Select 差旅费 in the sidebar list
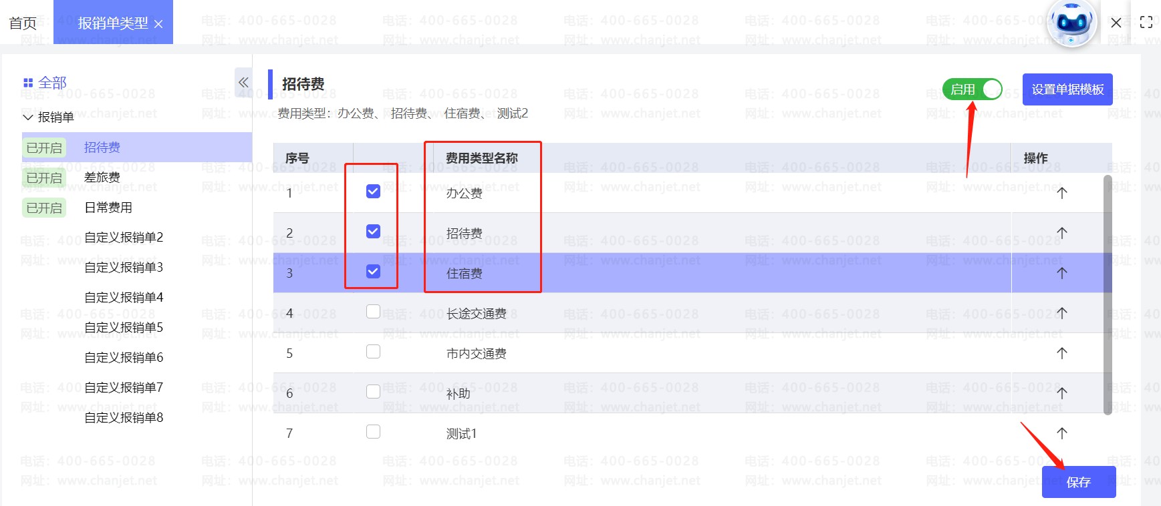Image resolution: width=1161 pixels, height=506 pixels. 102,178
